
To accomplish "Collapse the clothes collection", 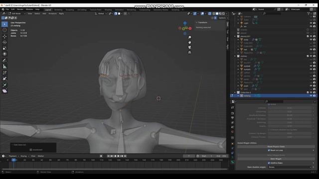I will click(235, 56).
